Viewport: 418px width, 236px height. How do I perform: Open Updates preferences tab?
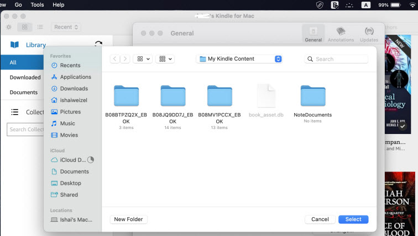pyautogui.click(x=369, y=34)
